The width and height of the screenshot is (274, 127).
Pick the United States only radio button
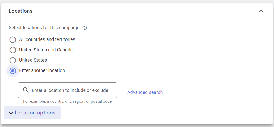[x=13, y=60]
